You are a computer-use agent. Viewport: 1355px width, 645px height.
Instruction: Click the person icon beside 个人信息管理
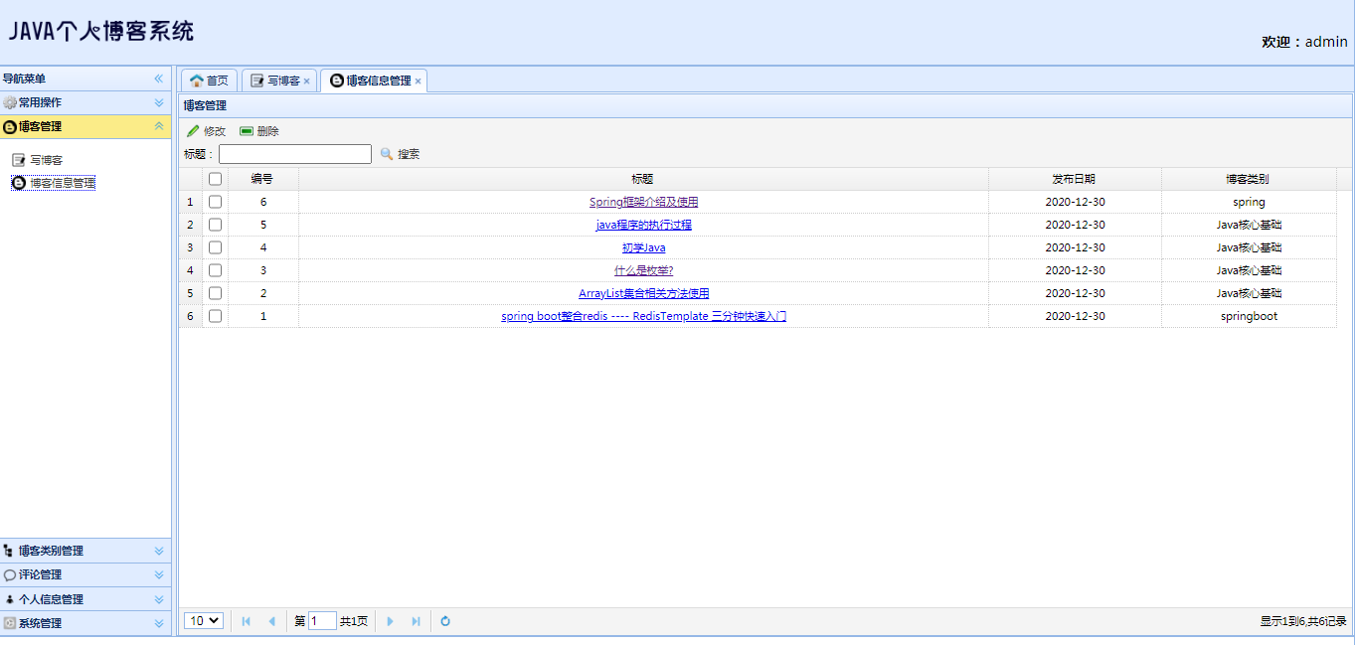tap(9, 599)
